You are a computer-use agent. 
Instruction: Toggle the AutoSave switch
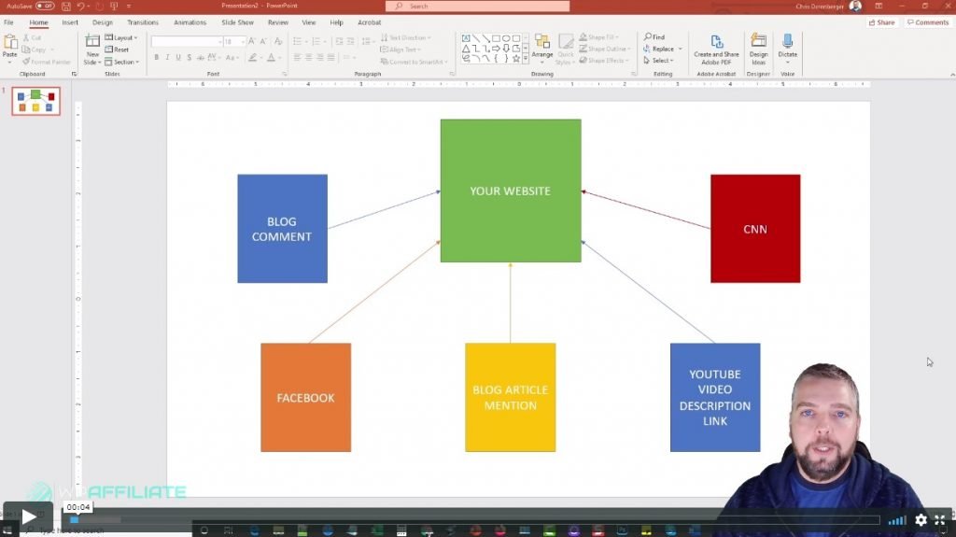pos(45,6)
